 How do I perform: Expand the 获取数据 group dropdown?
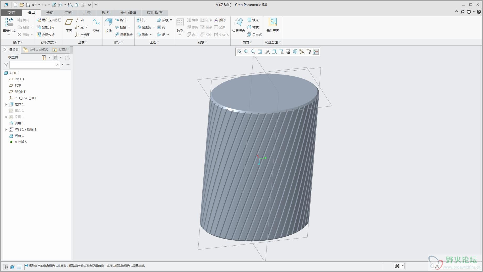49,42
